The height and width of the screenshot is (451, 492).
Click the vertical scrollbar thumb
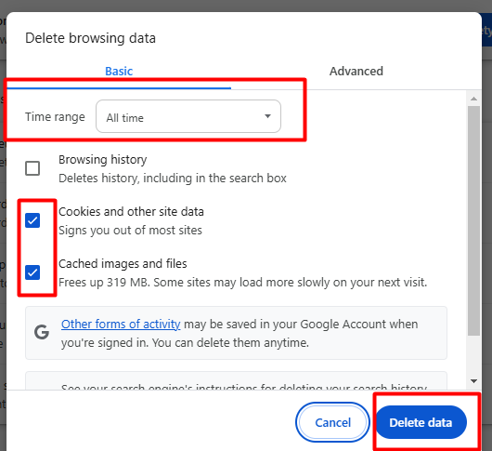point(473,220)
